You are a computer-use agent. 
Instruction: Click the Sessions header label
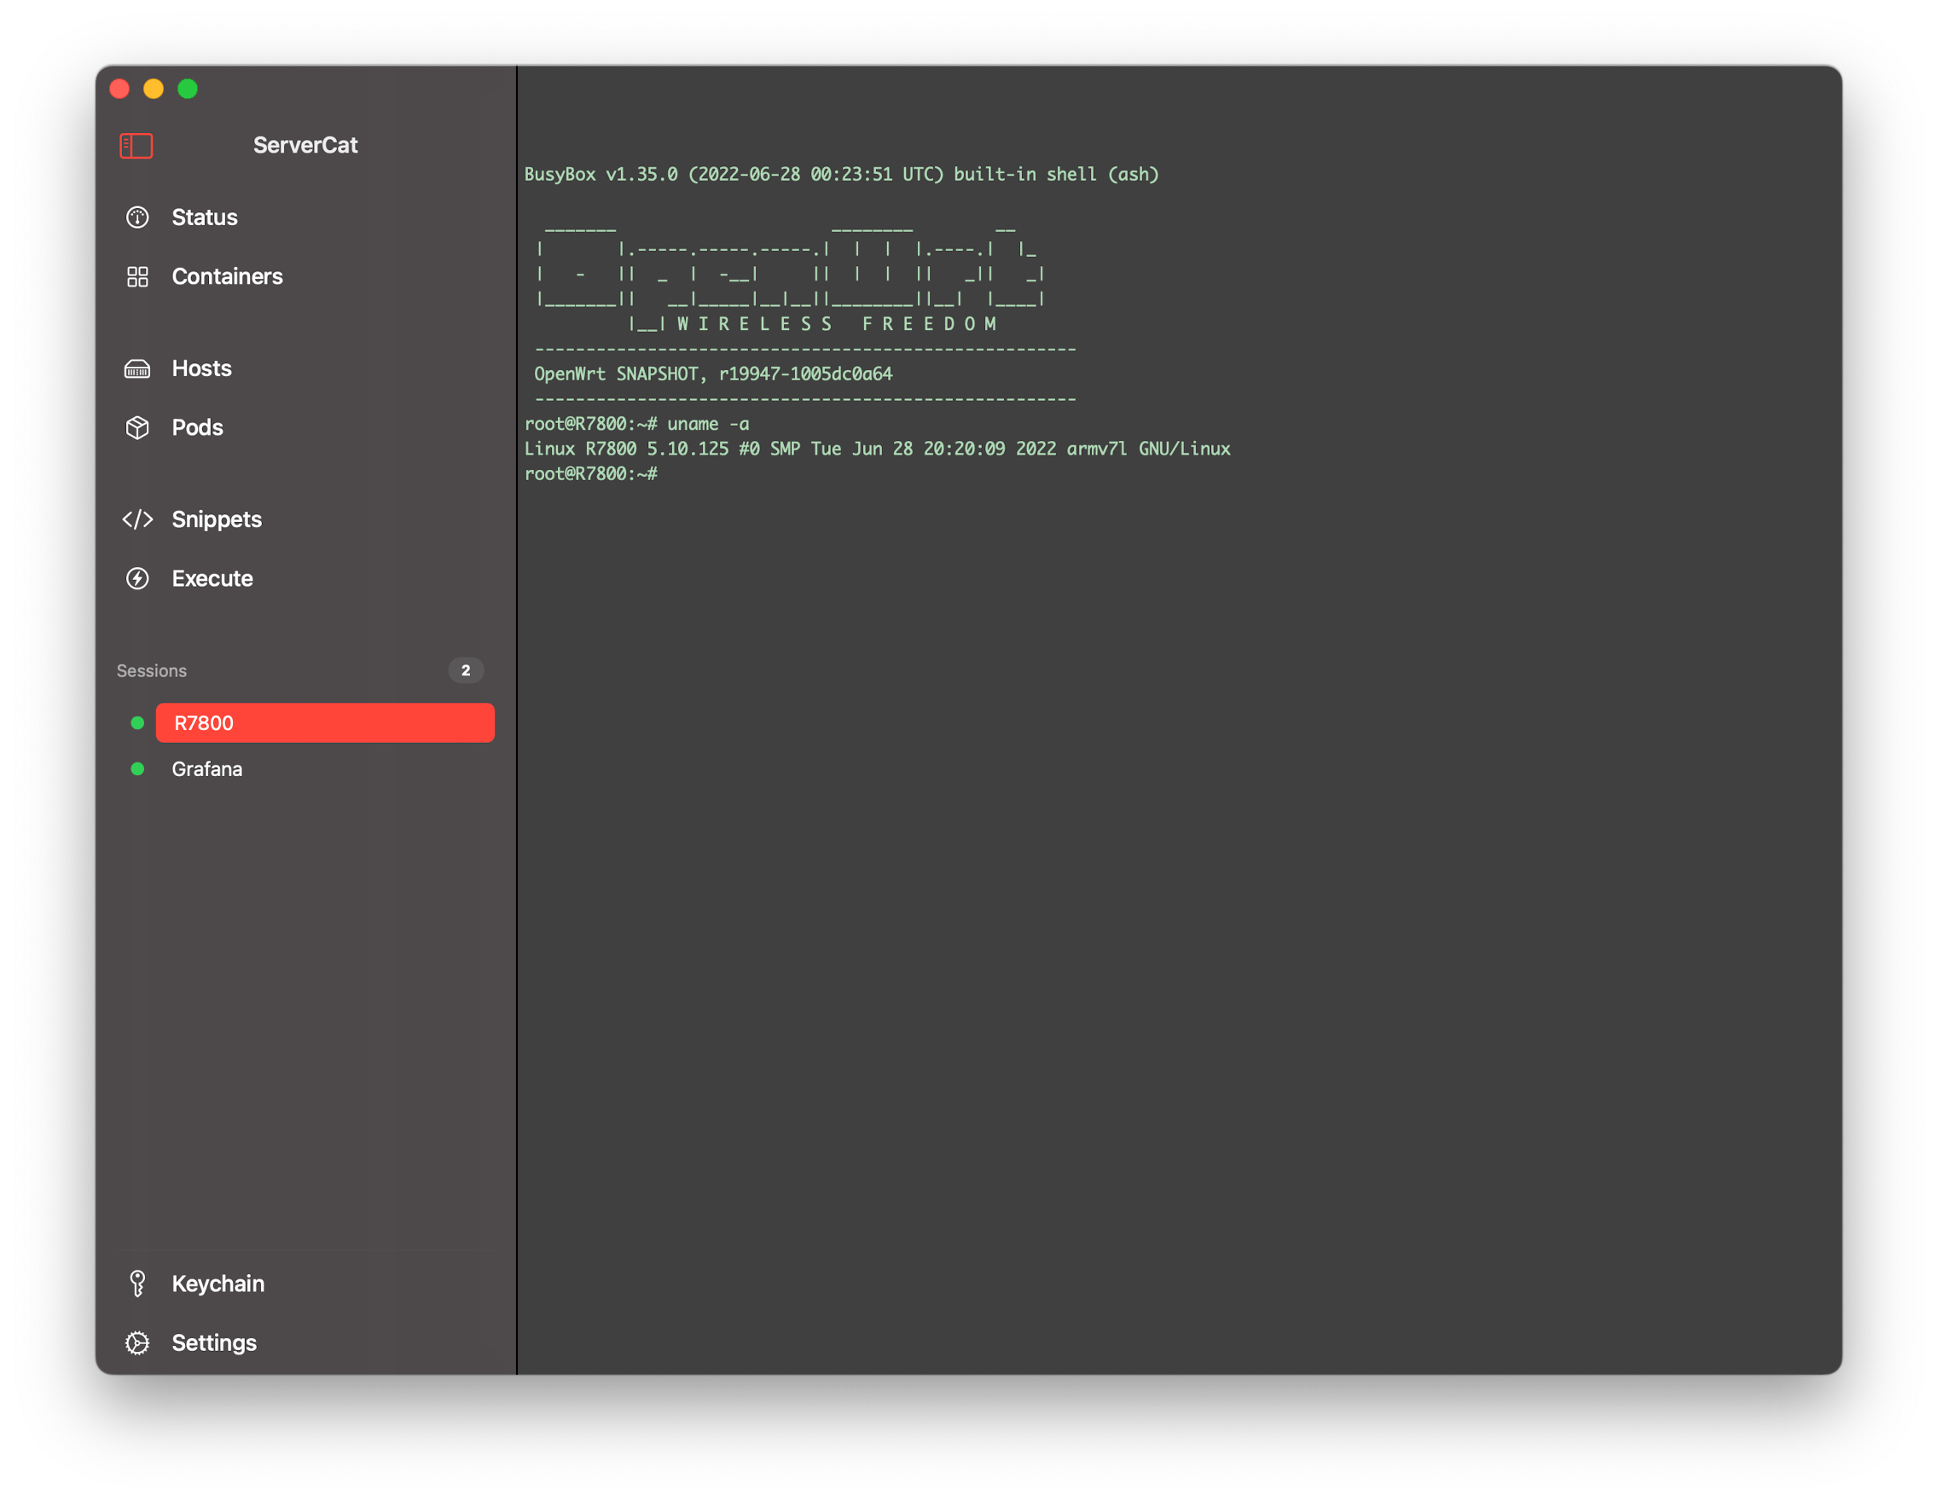(x=152, y=670)
